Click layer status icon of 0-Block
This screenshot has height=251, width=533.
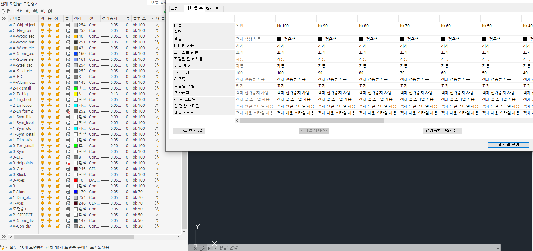point(11,175)
